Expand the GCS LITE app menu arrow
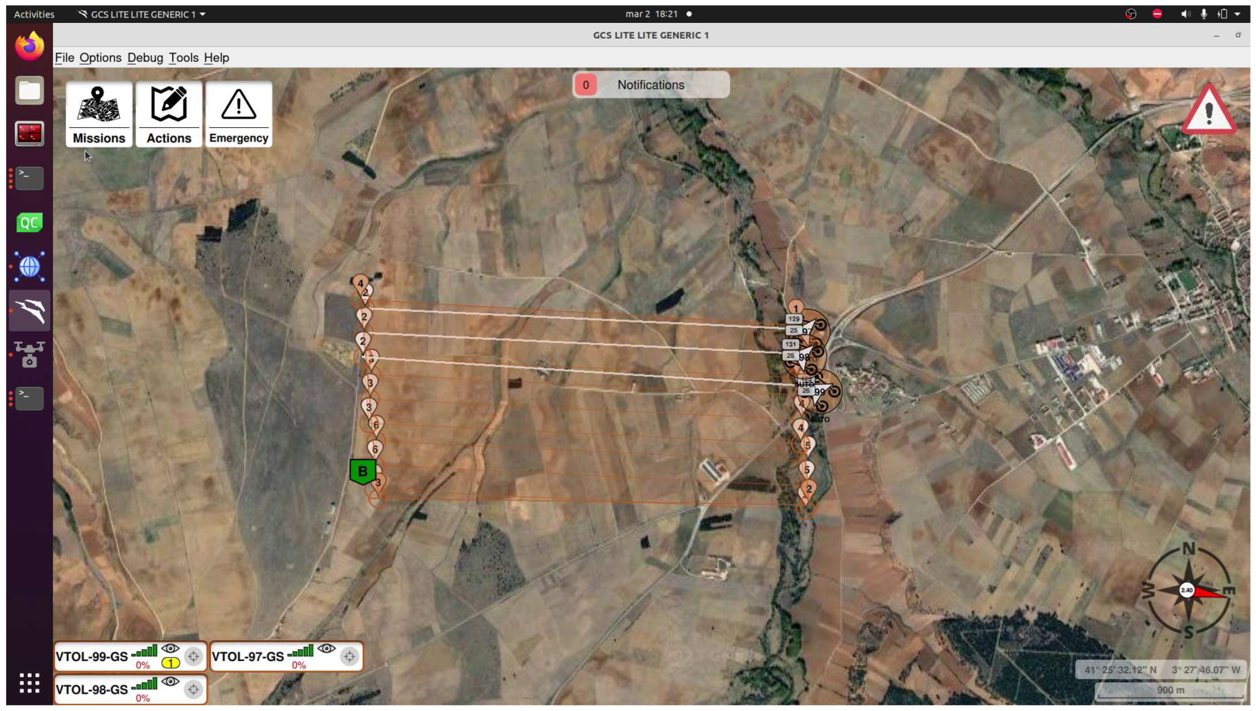Image resolution: width=1256 pixels, height=711 pixels. point(203,14)
